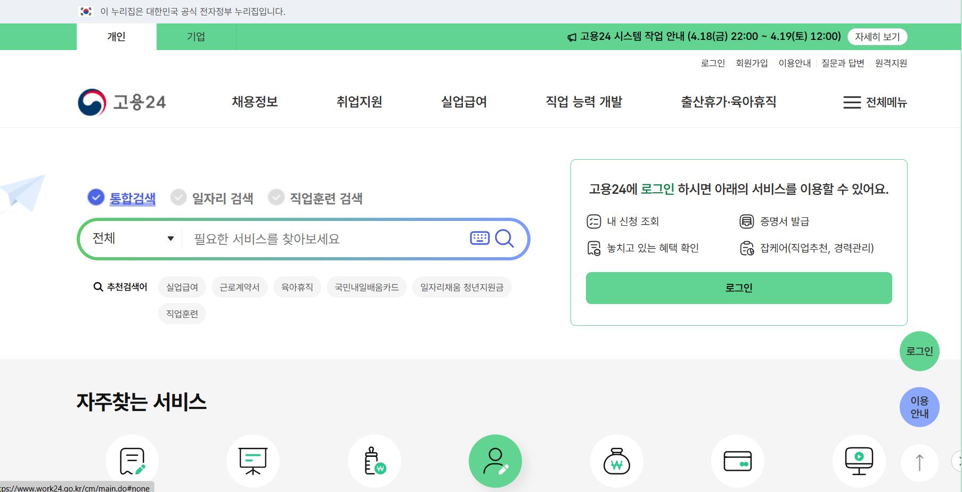The height and width of the screenshot is (492, 962).
Task: Click the 직업훈련 recommended keyword chip
Action: (182, 314)
